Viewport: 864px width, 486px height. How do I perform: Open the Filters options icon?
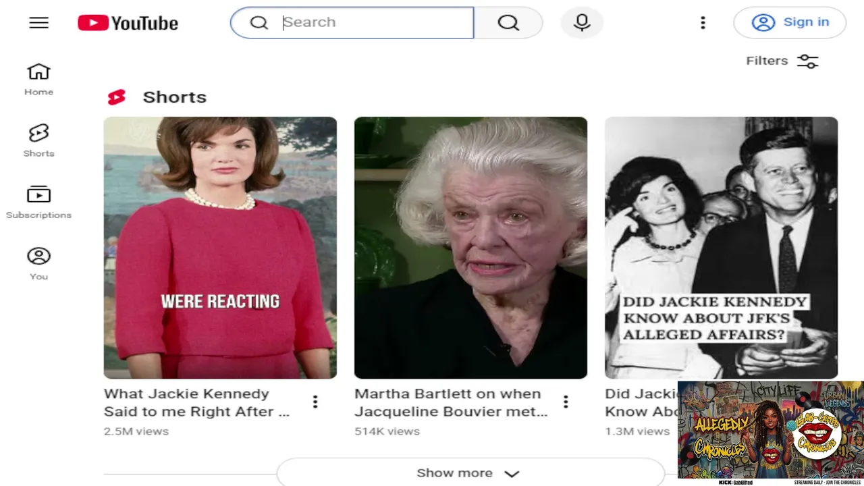click(x=807, y=61)
